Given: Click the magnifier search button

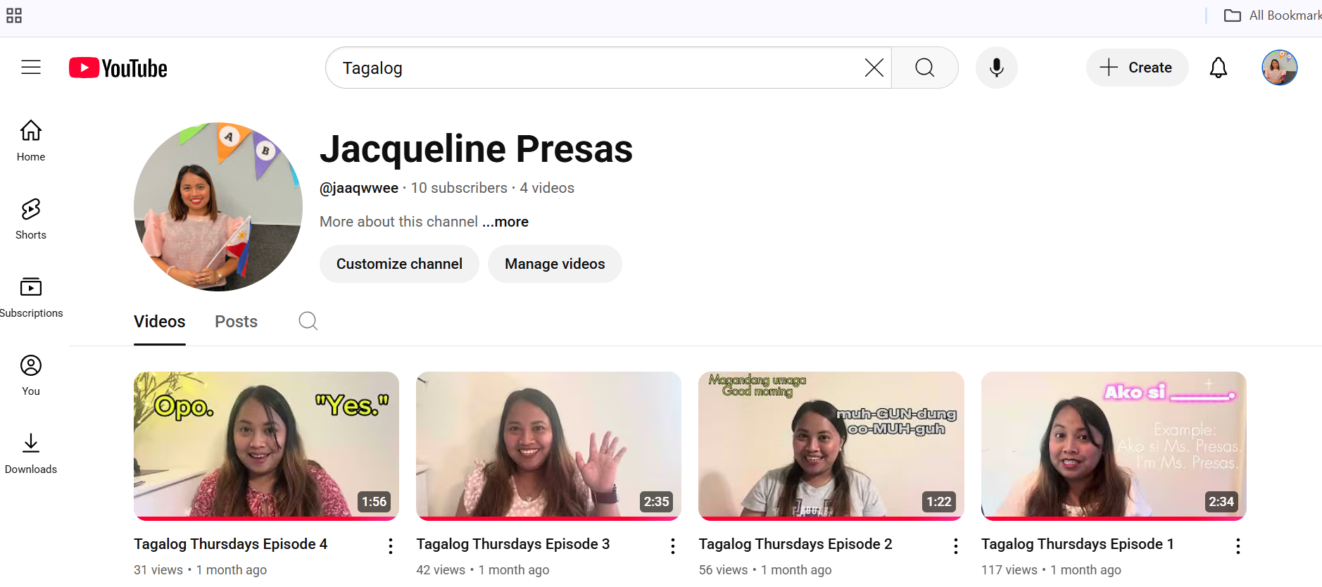Looking at the screenshot, I should click(924, 68).
